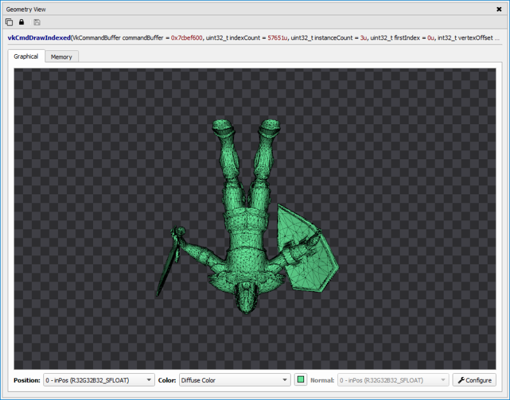Switch to the Graphical tab

tap(26, 56)
